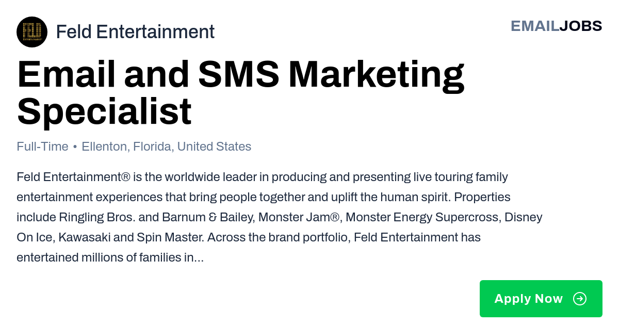Screen dimensions: 619x325
Task: Click the EMAIL portion of the logo
Action: click(x=535, y=26)
